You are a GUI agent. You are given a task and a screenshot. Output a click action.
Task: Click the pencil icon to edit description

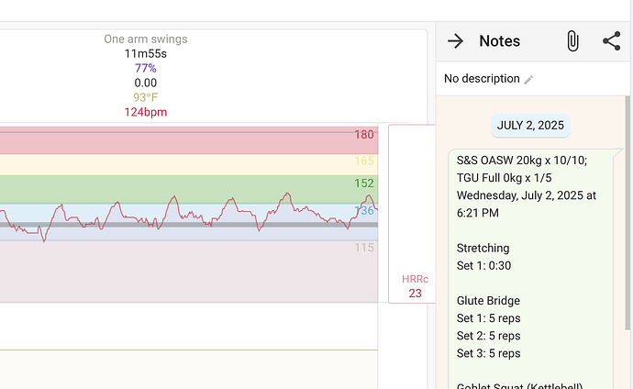pos(528,80)
